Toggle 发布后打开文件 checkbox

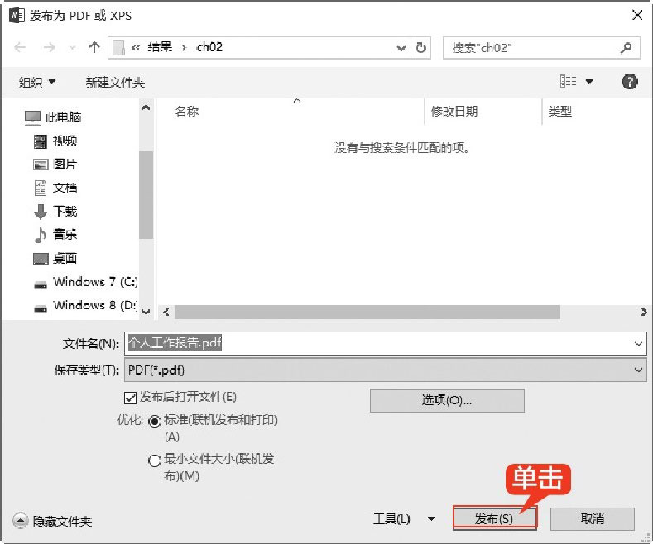[x=130, y=398]
